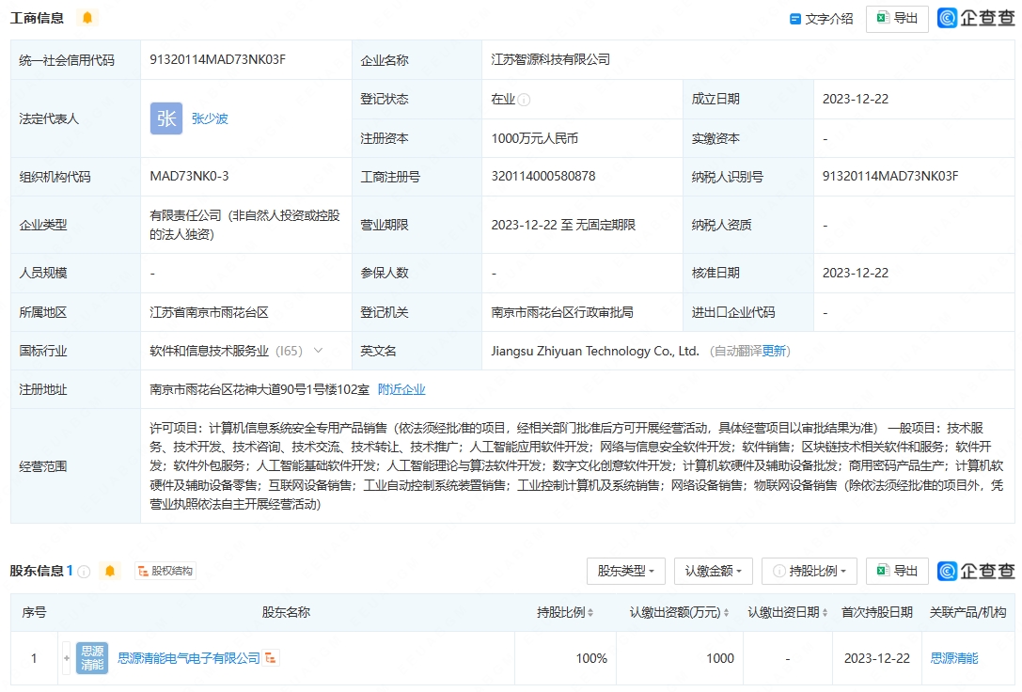Click the info icon beside 股东信息 heading

(x=84, y=572)
